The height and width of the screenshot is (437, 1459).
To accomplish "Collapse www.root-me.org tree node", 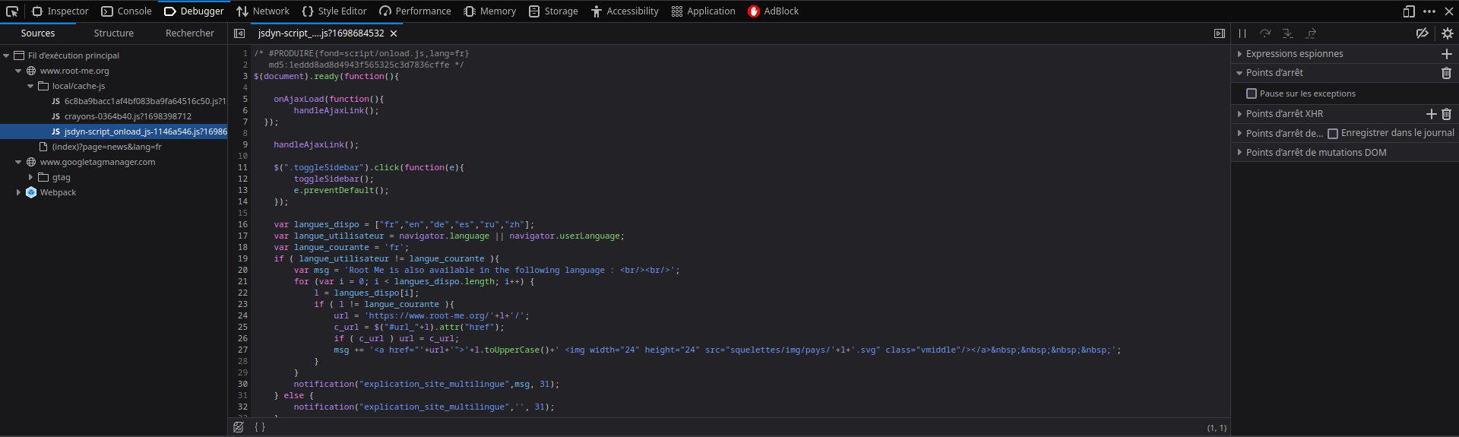I will 18,71.
